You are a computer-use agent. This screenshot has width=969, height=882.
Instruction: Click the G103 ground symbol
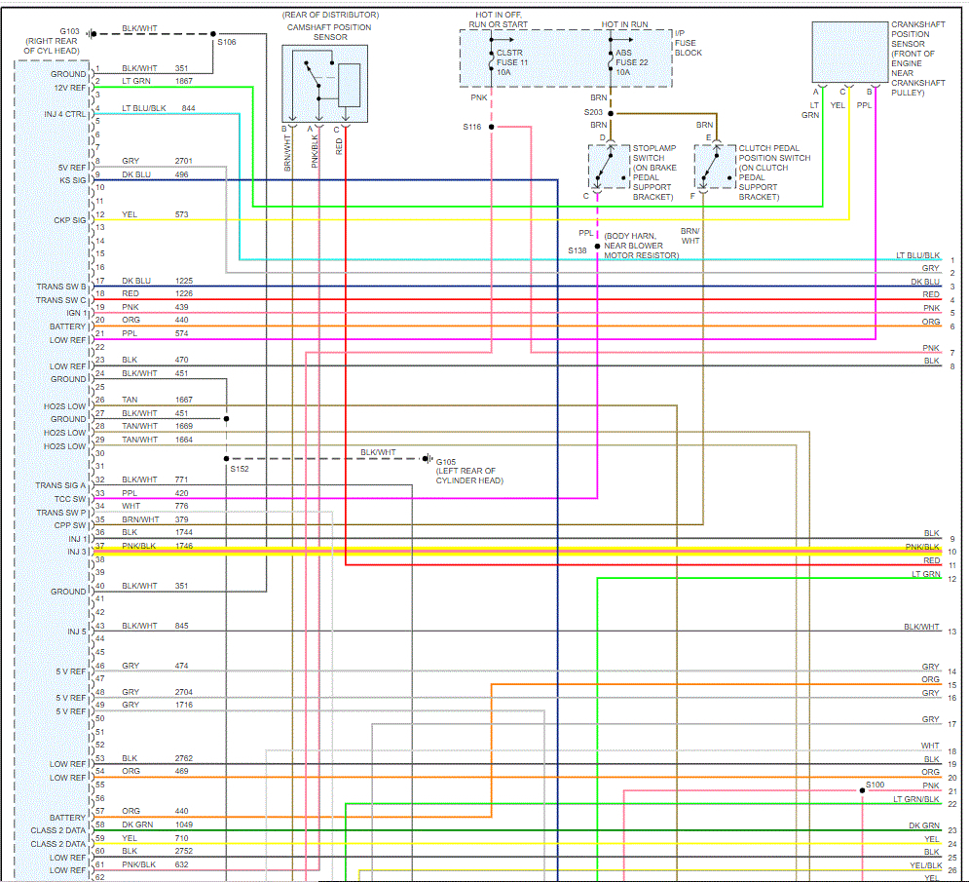pyautogui.click(x=91, y=33)
